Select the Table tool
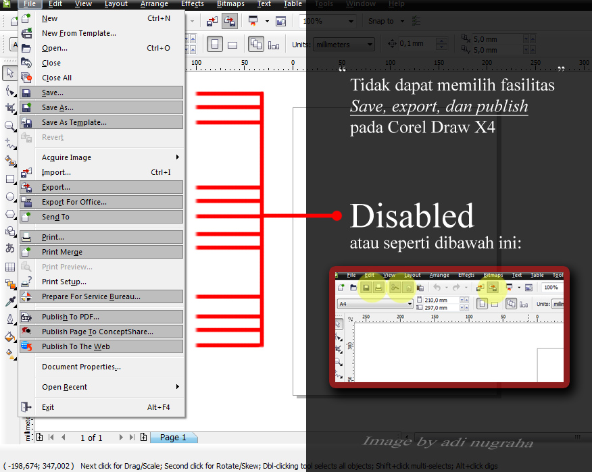 (x=9, y=267)
